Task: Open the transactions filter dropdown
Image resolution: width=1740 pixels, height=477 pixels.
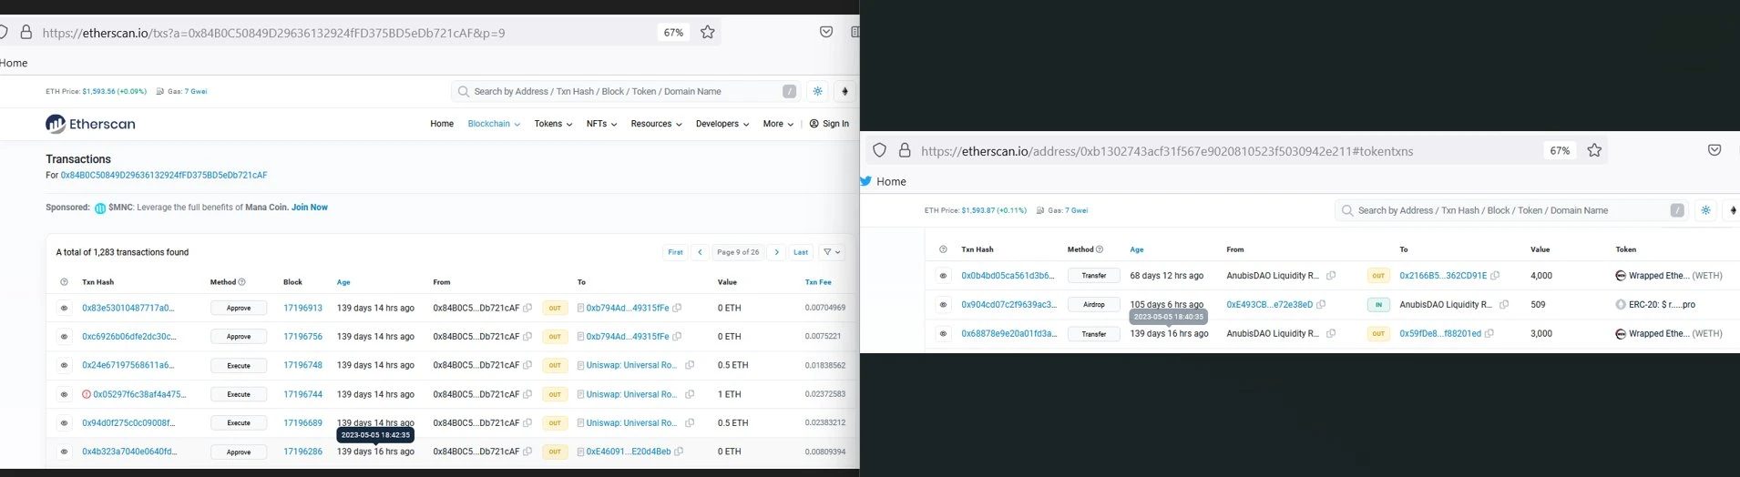Action: pyautogui.click(x=832, y=252)
